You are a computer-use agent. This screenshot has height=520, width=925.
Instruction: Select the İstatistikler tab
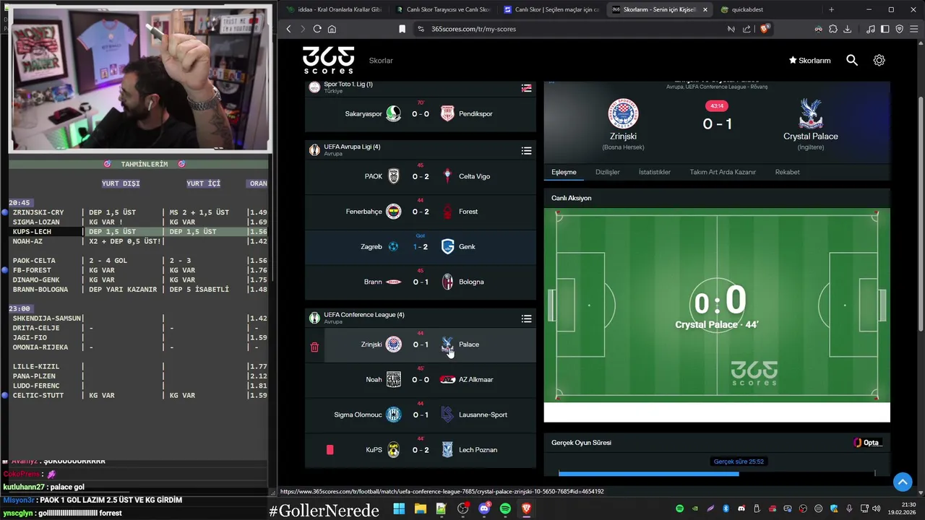click(655, 172)
